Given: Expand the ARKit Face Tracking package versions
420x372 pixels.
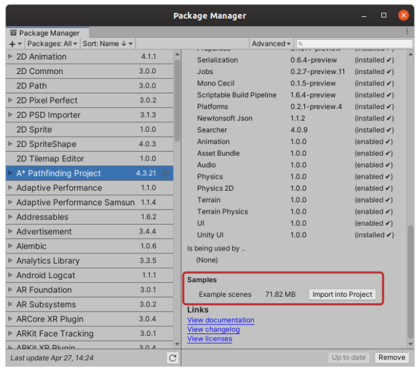Looking at the screenshot, I should (10, 333).
